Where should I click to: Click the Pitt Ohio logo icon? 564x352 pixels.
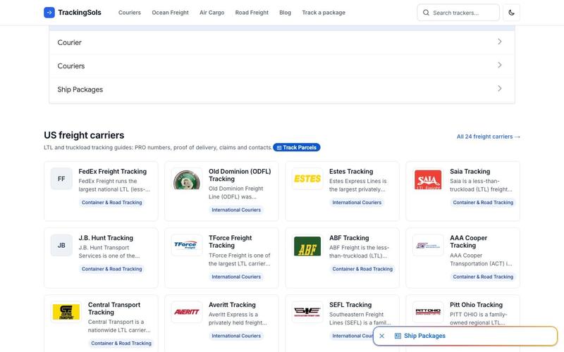[x=428, y=312]
